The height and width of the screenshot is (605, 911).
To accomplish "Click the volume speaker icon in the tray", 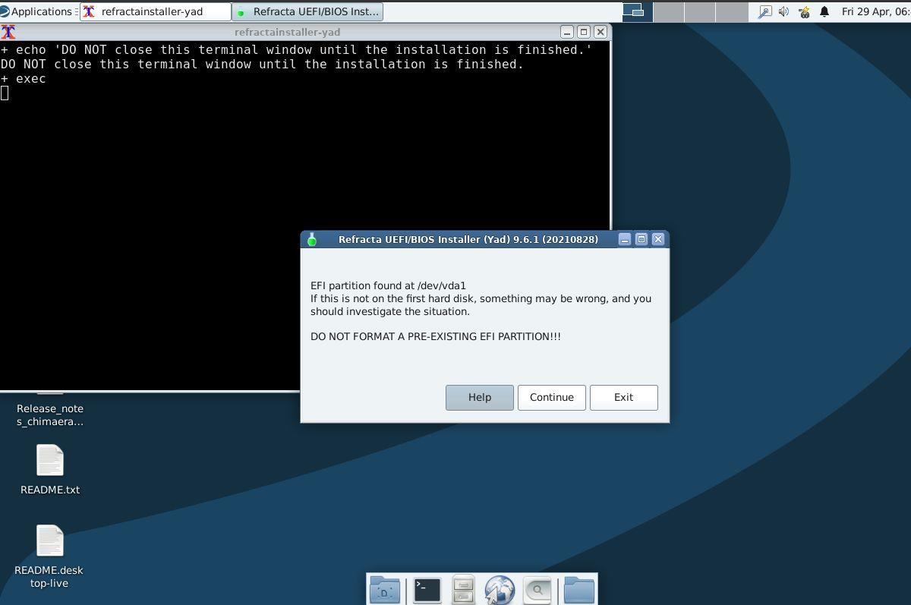I will coord(783,11).
